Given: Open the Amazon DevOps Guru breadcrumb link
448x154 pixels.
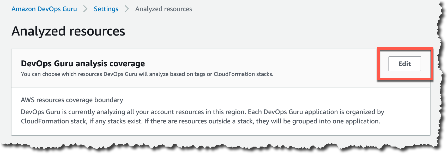Looking at the screenshot, I should [44, 9].
